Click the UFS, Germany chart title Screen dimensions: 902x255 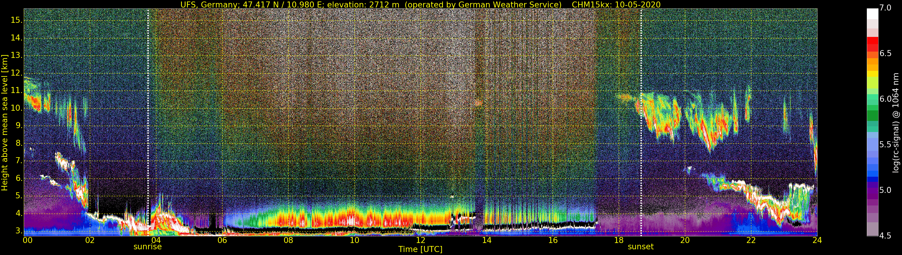420,4
